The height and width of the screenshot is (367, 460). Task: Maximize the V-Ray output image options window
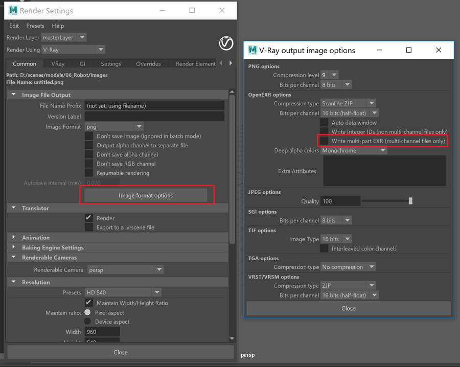409,50
